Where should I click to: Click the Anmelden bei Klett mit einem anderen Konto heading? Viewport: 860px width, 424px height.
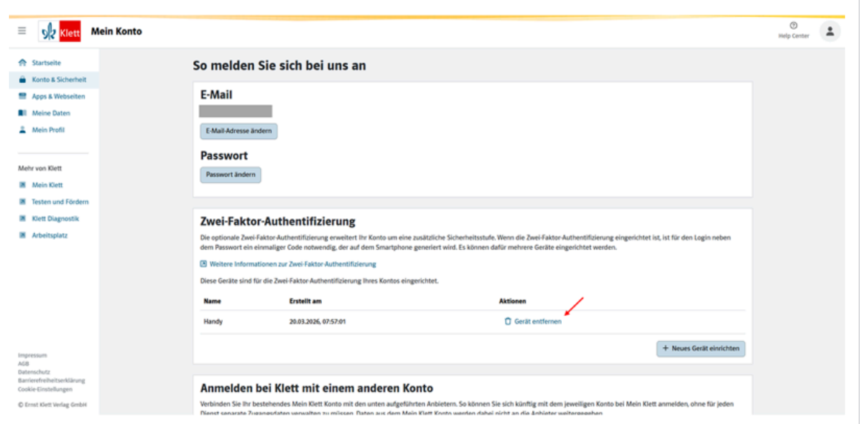pos(317,389)
